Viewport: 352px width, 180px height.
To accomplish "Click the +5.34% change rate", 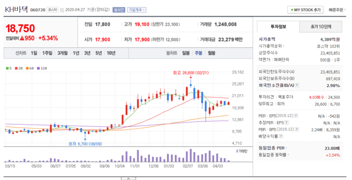I will coord(48,38).
